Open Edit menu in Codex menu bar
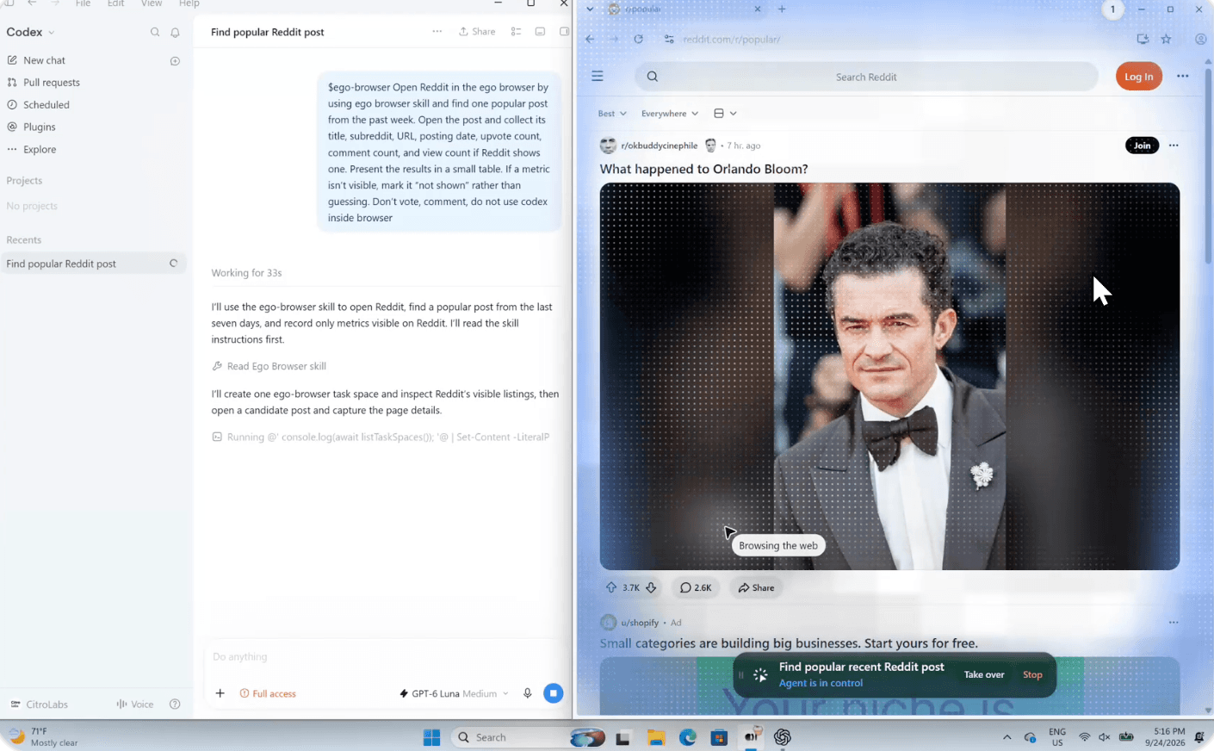 (x=115, y=4)
